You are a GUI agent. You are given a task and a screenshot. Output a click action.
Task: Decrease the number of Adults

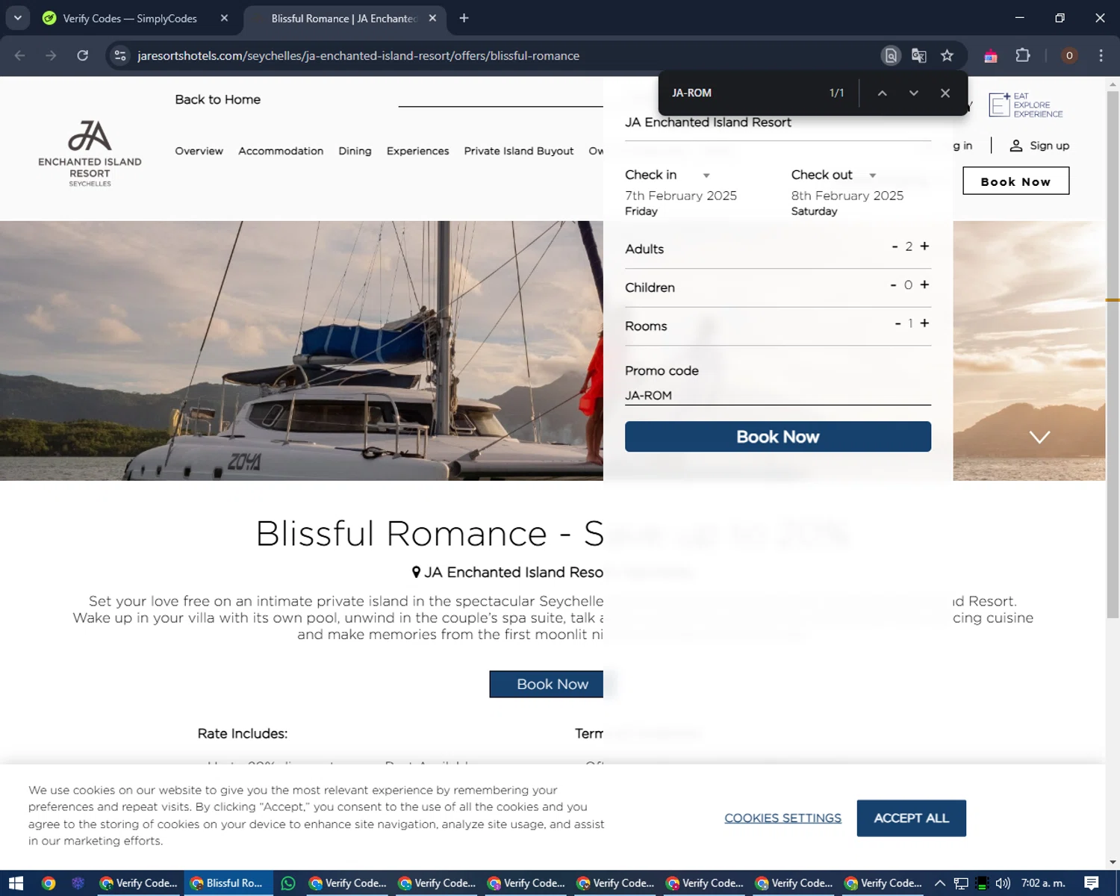point(895,246)
